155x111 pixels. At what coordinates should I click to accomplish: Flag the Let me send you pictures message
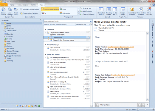click(x=89, y=96)
